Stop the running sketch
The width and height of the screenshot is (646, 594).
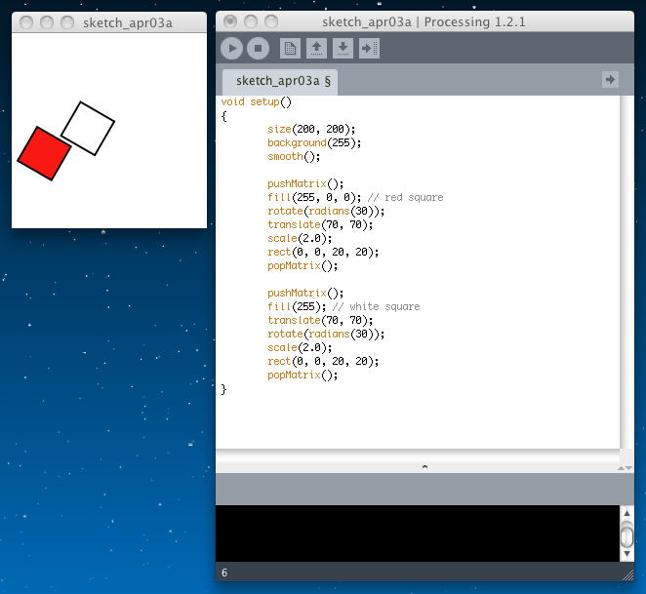pos(258,48)
